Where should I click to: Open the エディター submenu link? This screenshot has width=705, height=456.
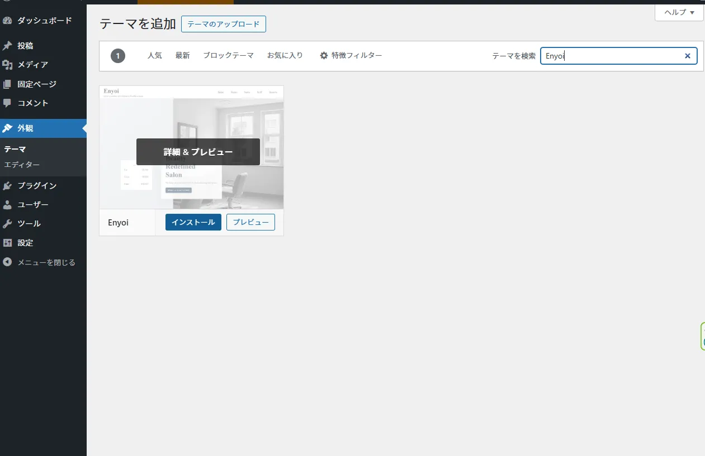[x=22, y=165]
